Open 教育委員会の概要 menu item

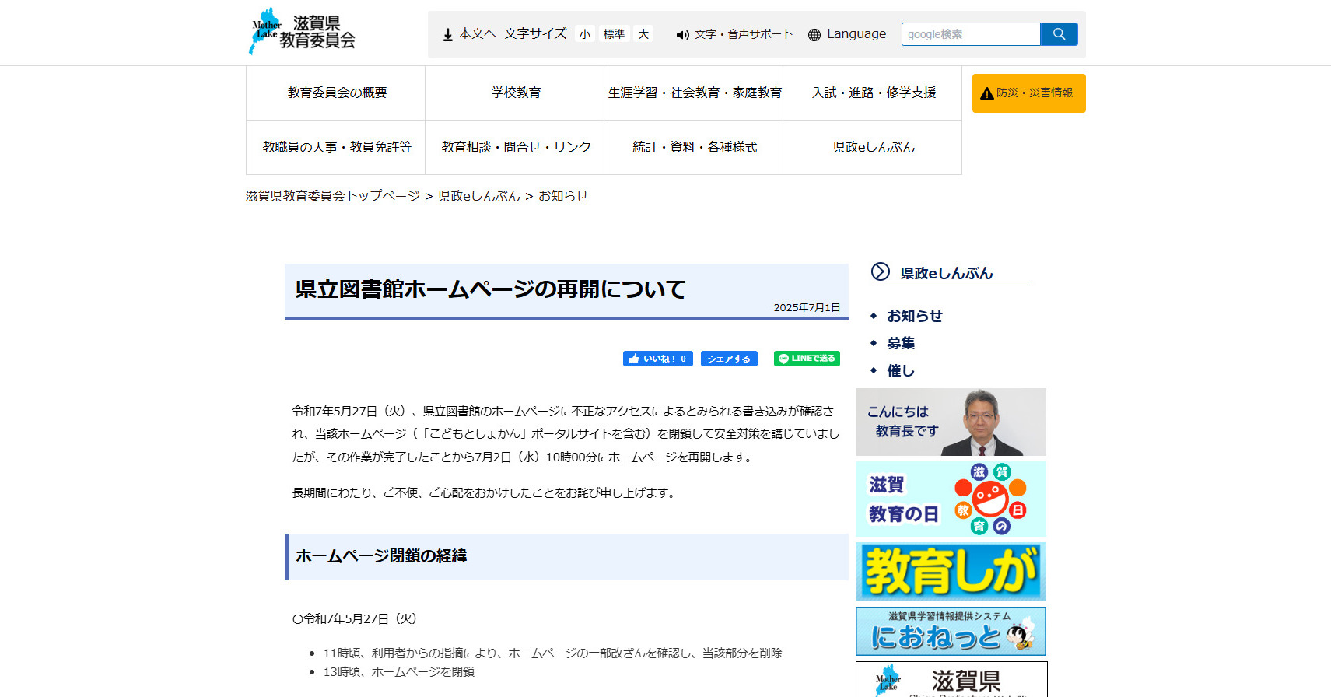tap(336, 93)
